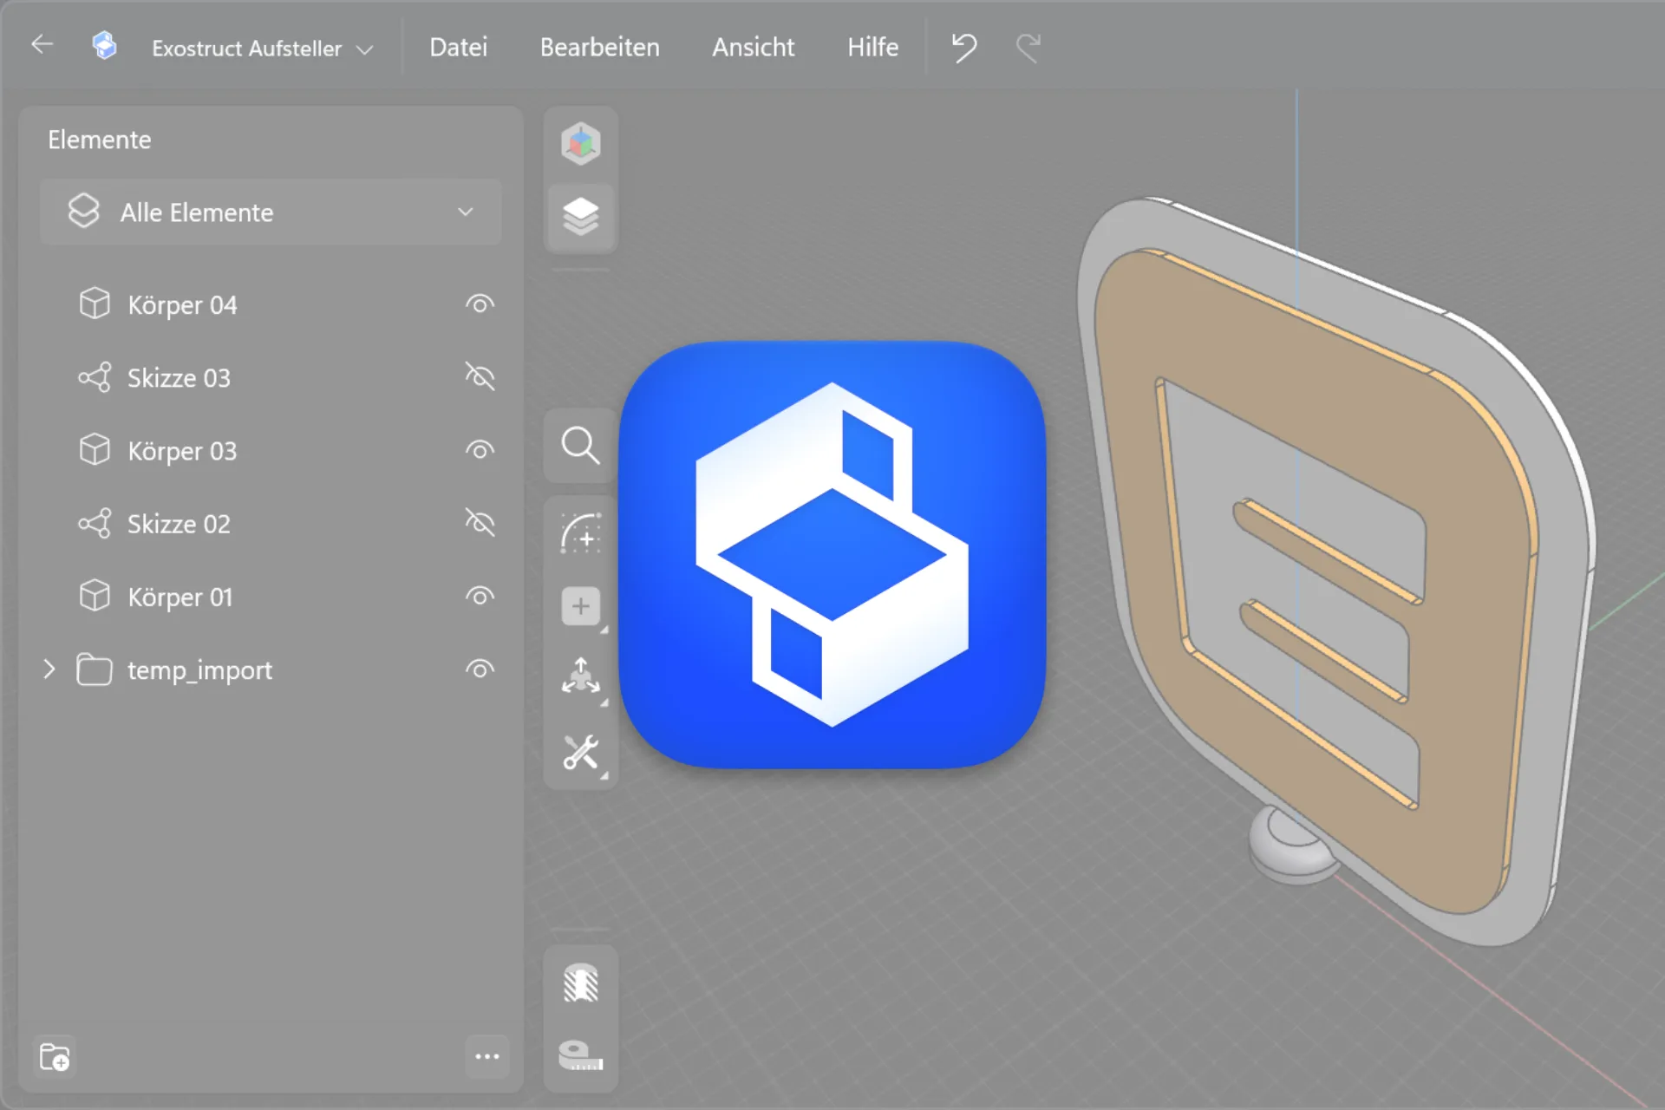Open the view cube orientation tool
This screenshot has height=1110, width=1665.
(581, 143)
